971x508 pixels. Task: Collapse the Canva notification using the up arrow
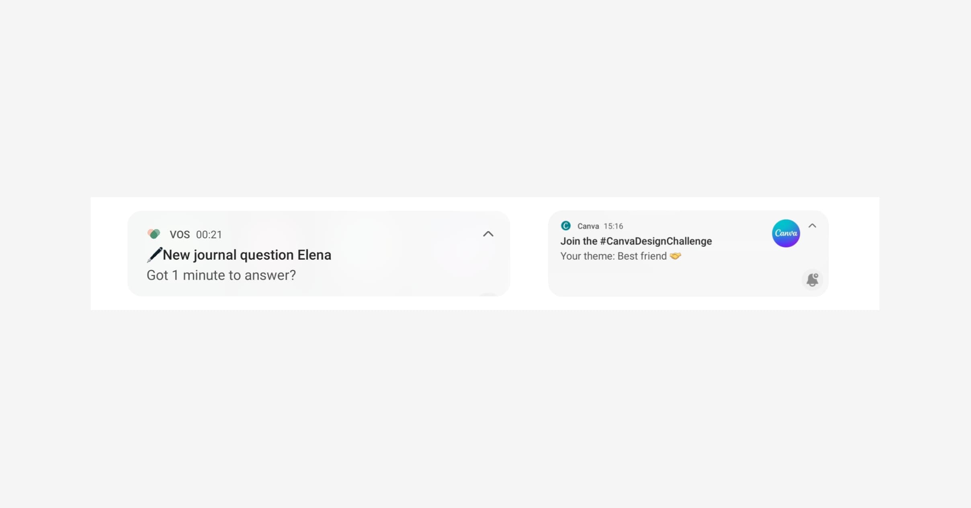tap(812, 225)
